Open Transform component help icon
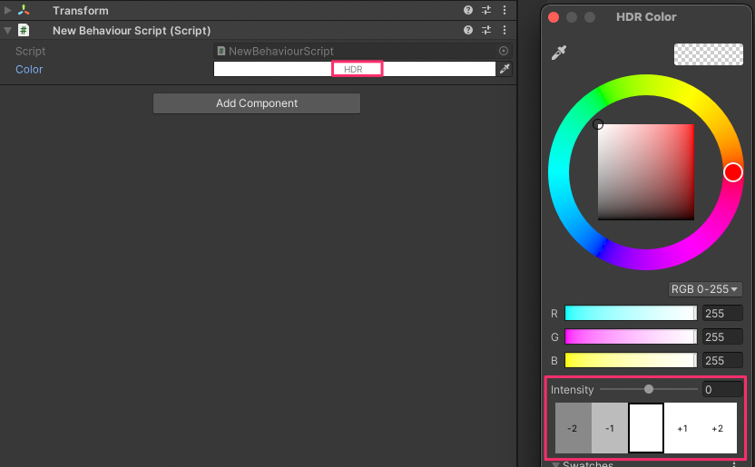755x467 pixels. (x=467, y=10)
